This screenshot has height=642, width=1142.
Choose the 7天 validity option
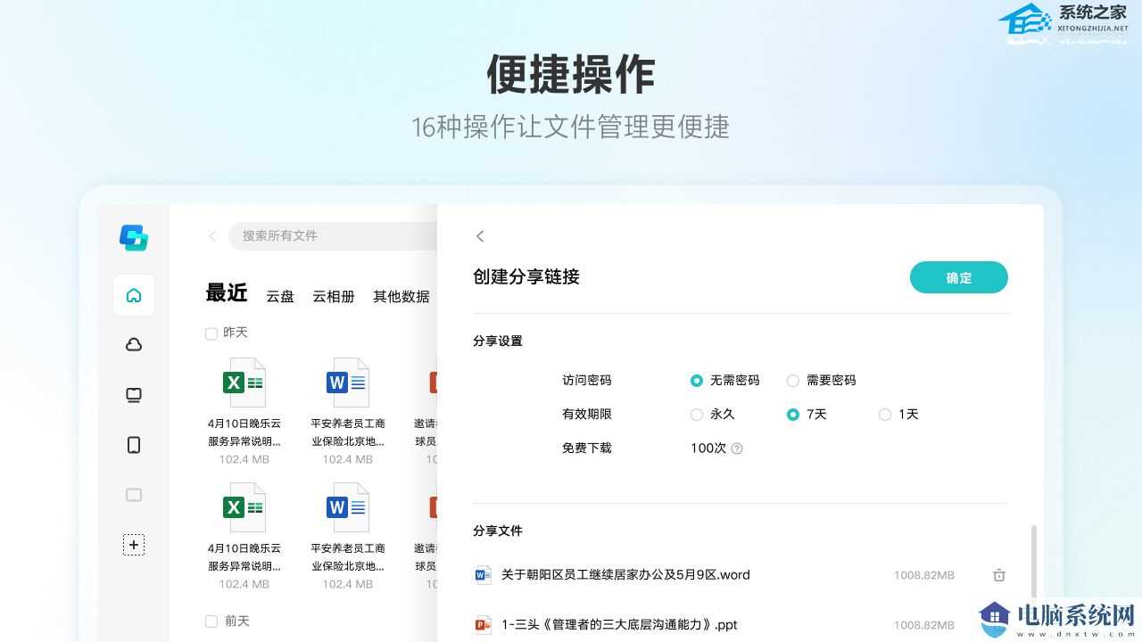click(793, 415)
